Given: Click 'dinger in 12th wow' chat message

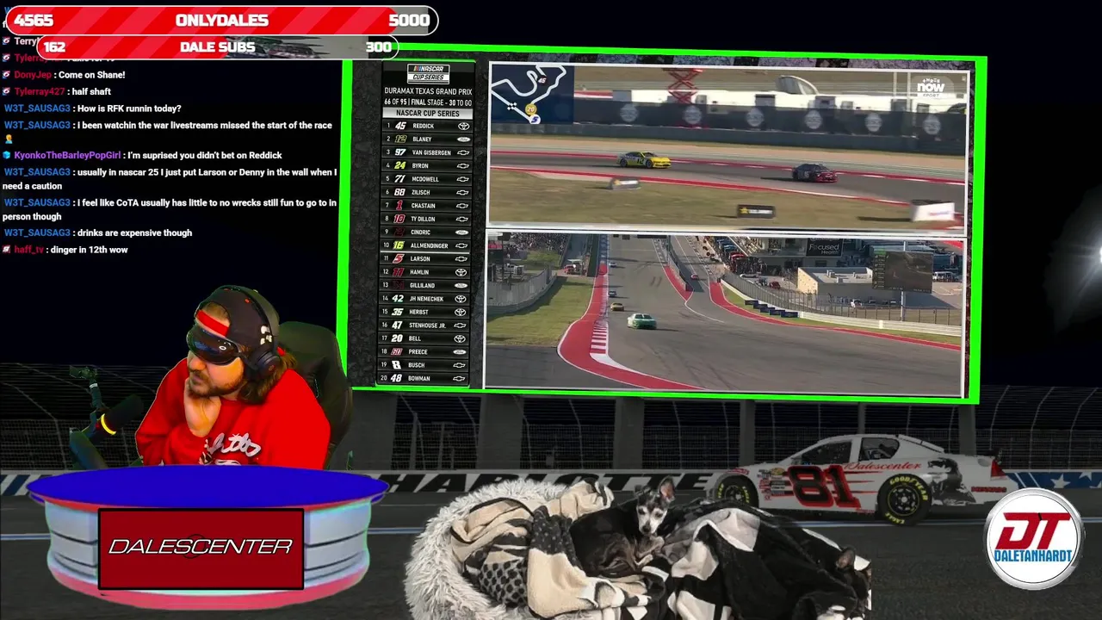Looking at the screenshot, I should point(89,250).
